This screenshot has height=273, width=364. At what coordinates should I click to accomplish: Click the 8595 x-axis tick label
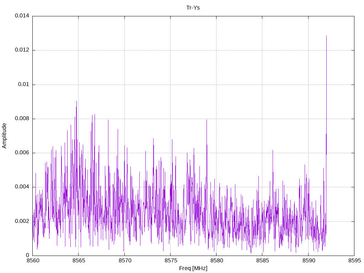click(354, 261)
